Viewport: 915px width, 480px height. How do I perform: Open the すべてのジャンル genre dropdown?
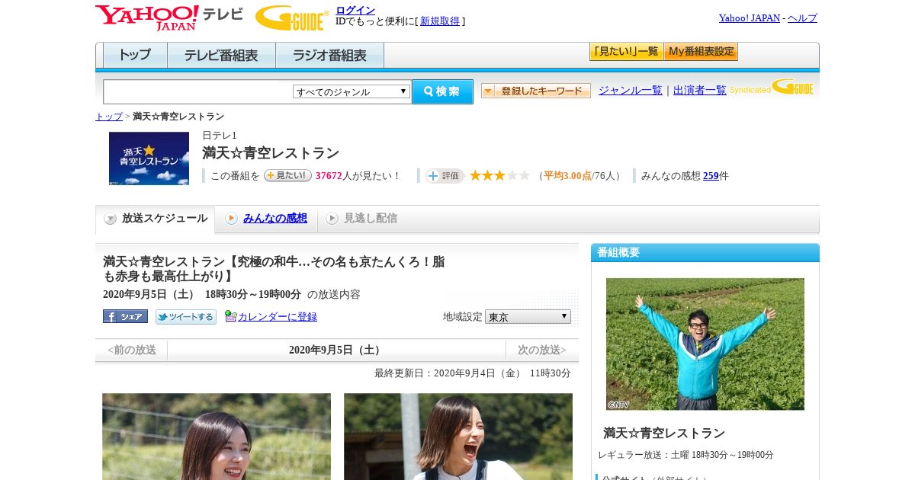pyautogui.click(x=352, y=91)
